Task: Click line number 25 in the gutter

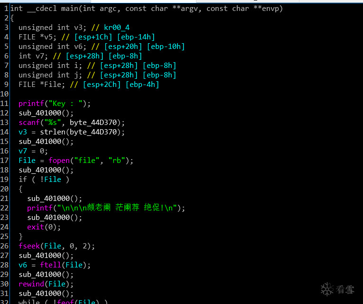Action: [4, 237]
